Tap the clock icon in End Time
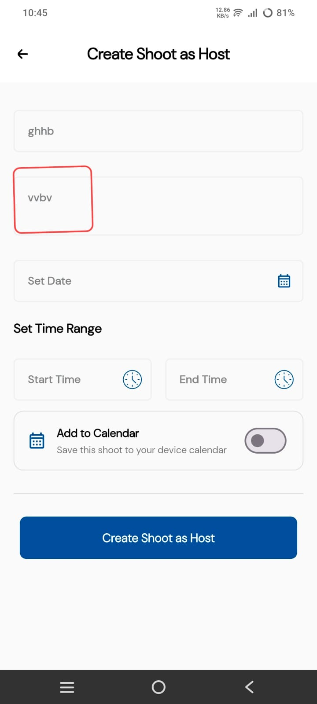This screenshot has height=704, width=317. 284,379
